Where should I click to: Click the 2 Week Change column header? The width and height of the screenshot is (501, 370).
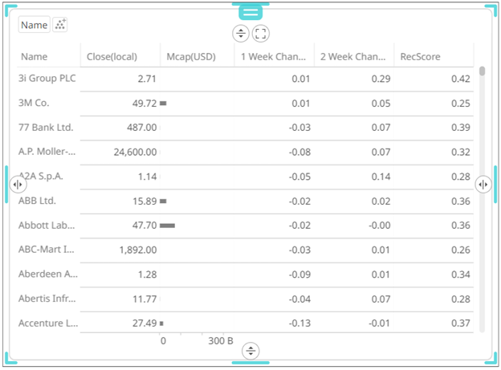(353, 57)
